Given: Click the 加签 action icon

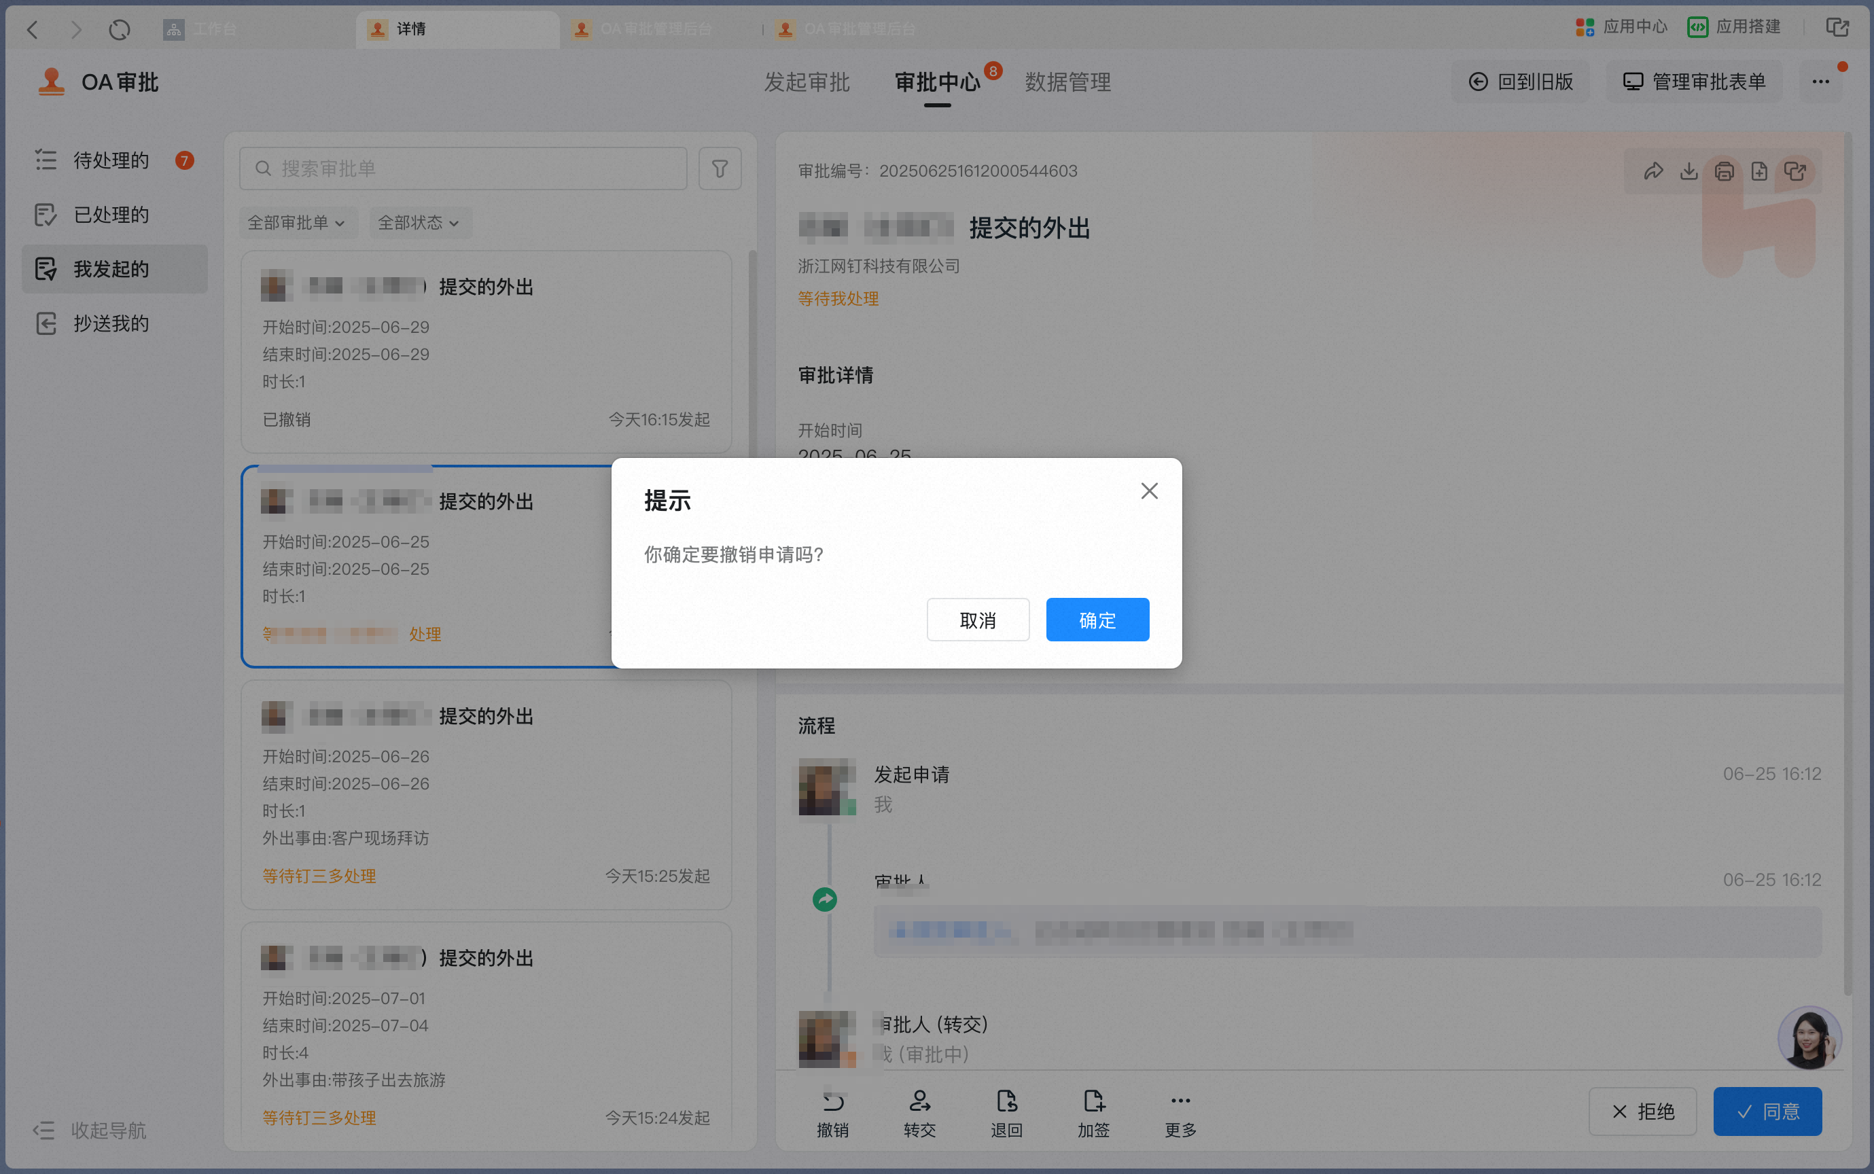Looking at the screenshot, I should pos(1094,1114).
